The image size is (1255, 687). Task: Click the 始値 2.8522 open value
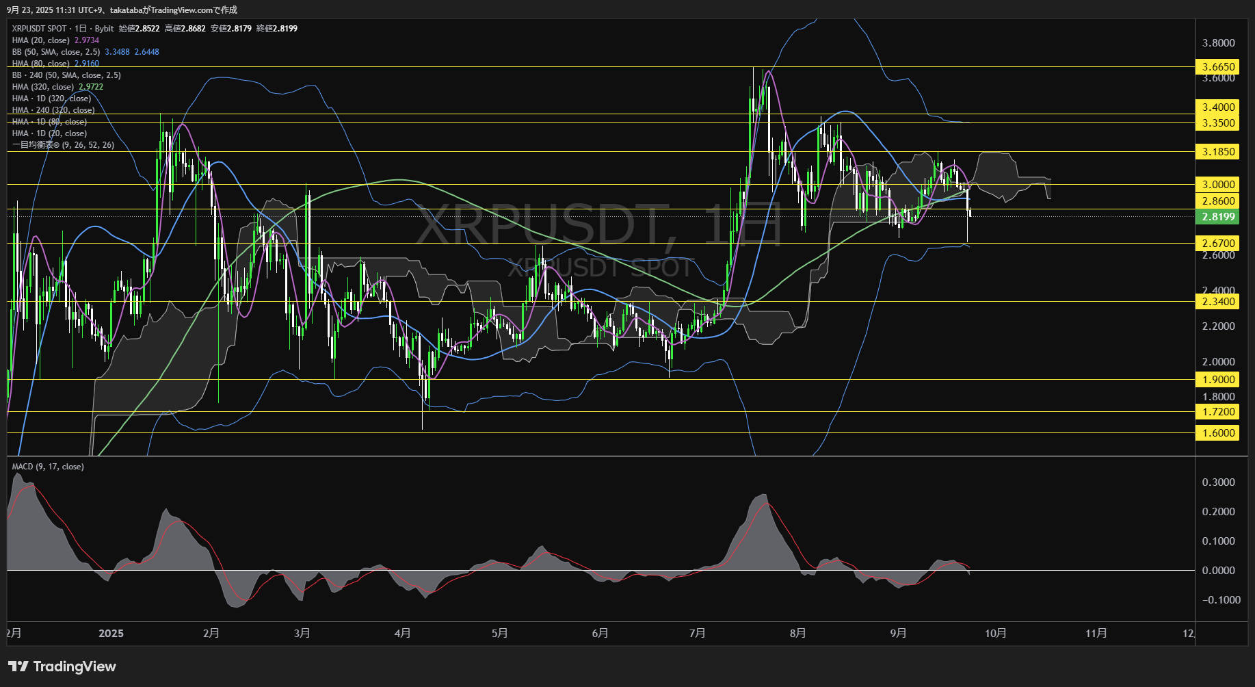(x=140, y=29)
